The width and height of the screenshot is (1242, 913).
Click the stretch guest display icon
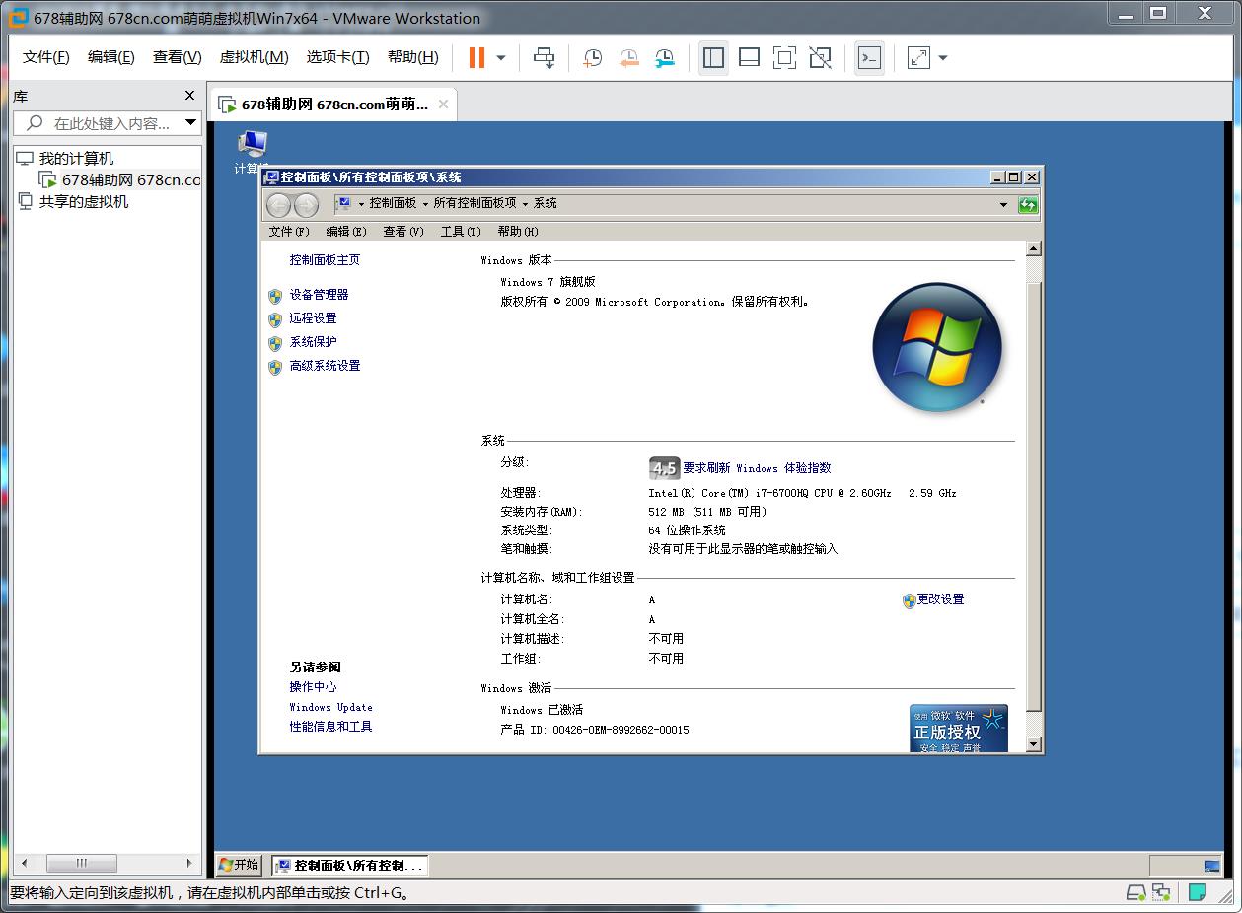coord(918,58)
